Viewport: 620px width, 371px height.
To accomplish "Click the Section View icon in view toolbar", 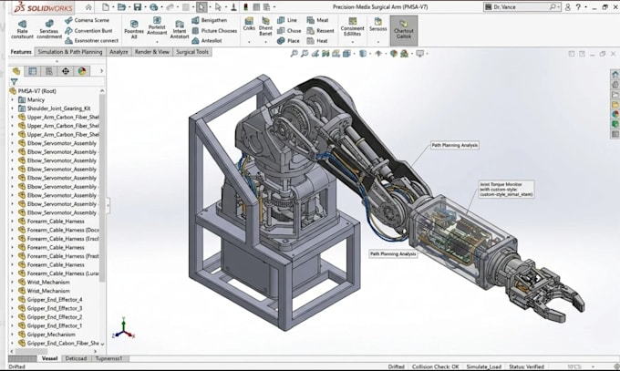I will pyautogui.click(x=325, y=54).
